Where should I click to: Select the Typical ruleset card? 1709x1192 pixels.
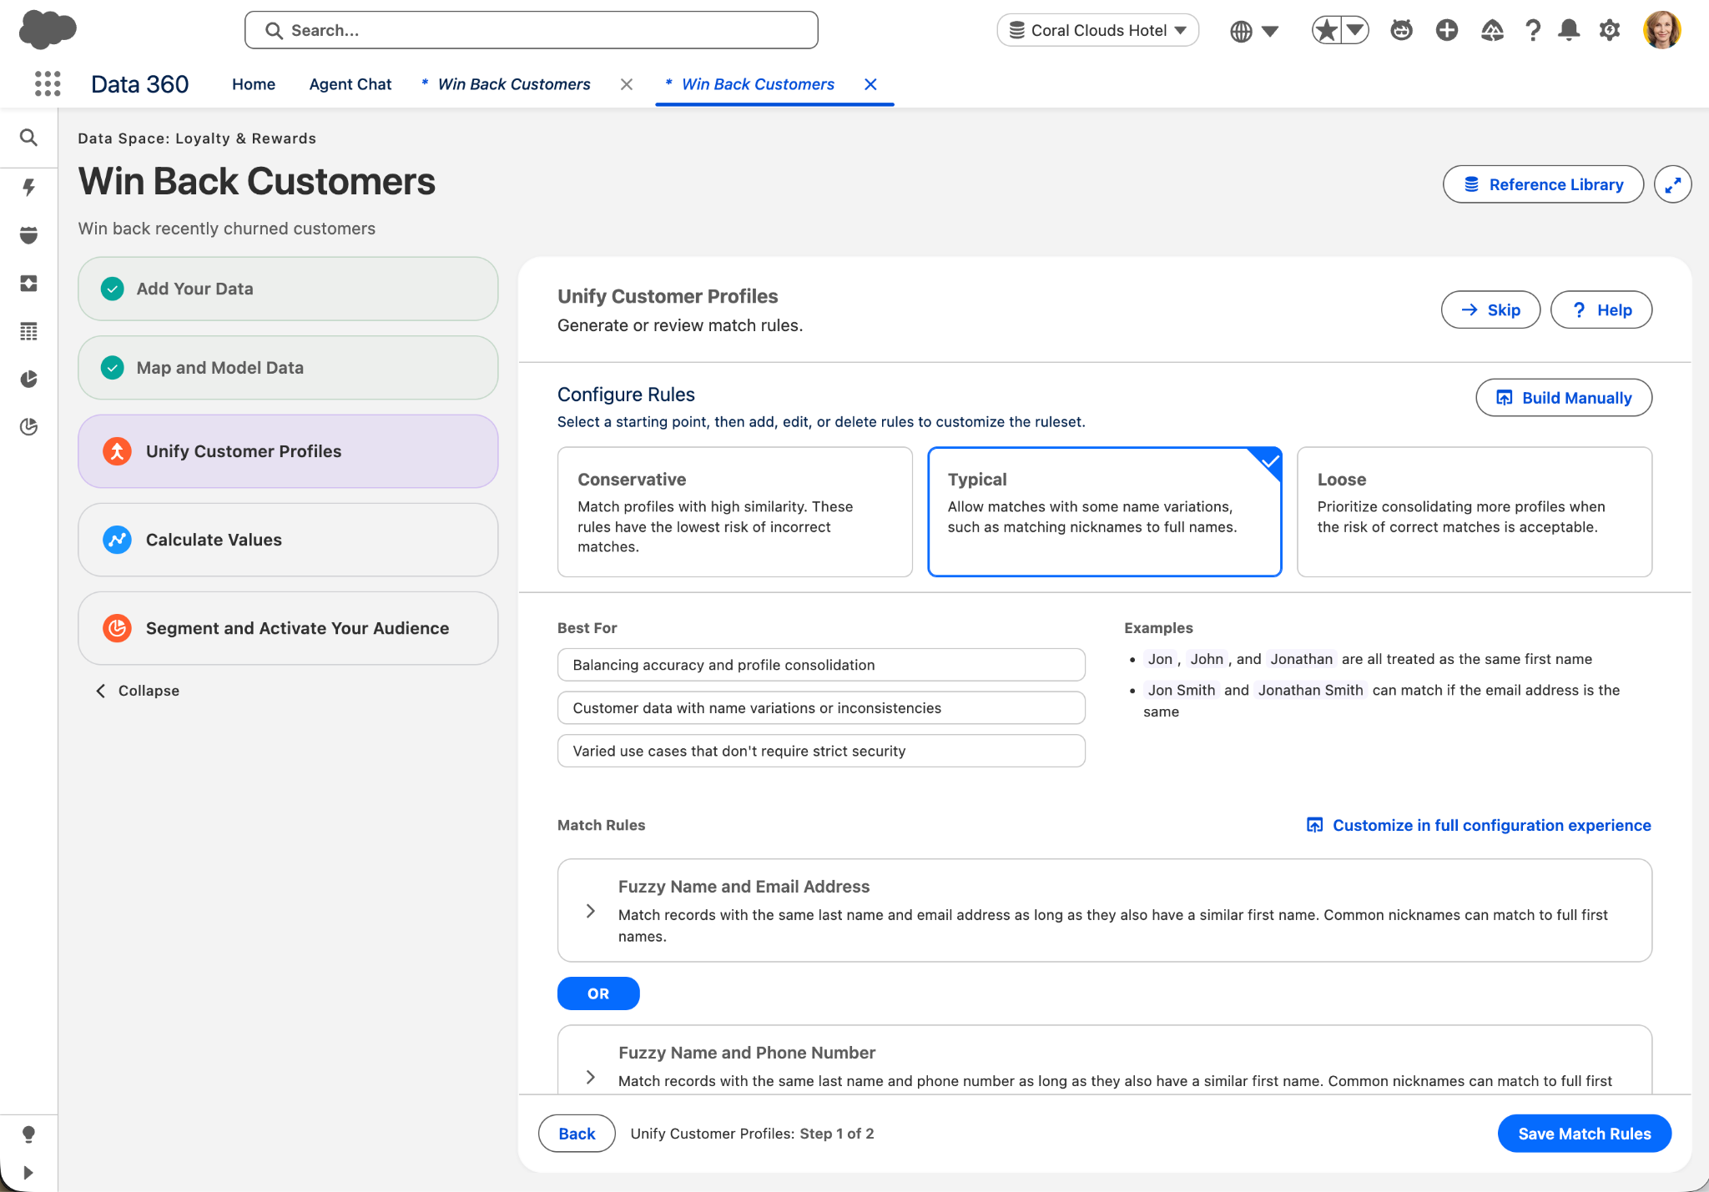click(1104, 511)
